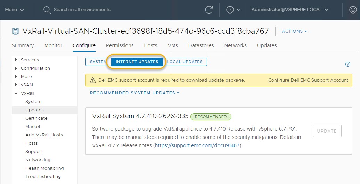Image resolution: width=360 pixels, height=184 pixels.
Task: Select the Local Updates tab
Action: 185,62
